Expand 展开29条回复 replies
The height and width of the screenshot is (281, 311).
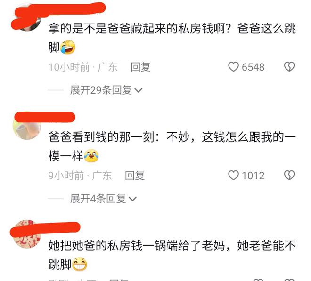tap(106, 90)
